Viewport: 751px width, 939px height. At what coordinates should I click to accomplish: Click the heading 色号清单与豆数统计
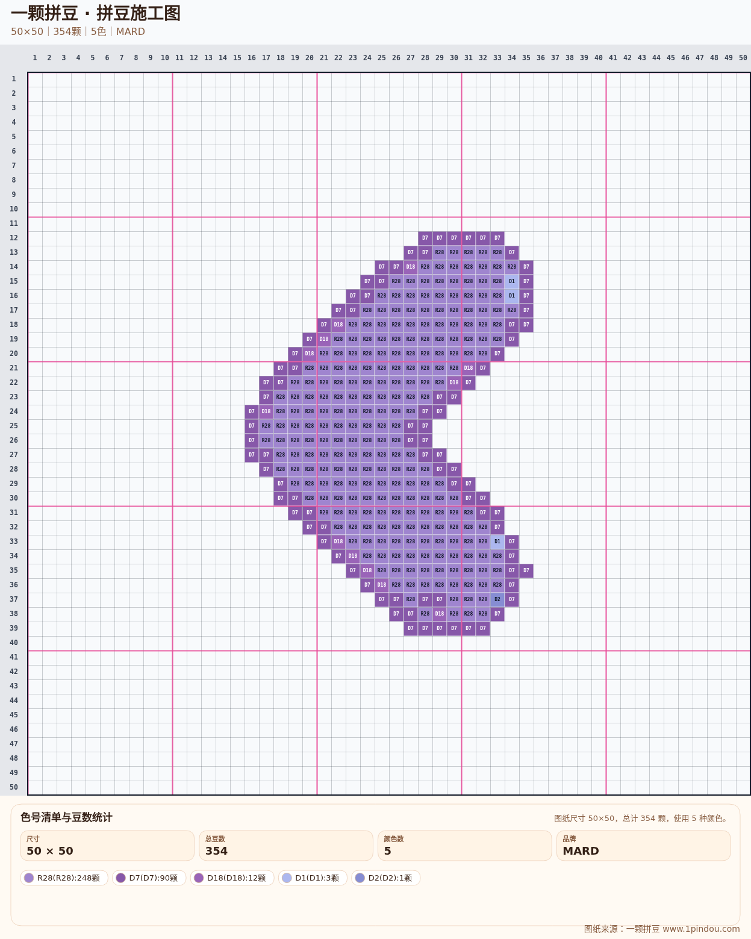(66, 817)
